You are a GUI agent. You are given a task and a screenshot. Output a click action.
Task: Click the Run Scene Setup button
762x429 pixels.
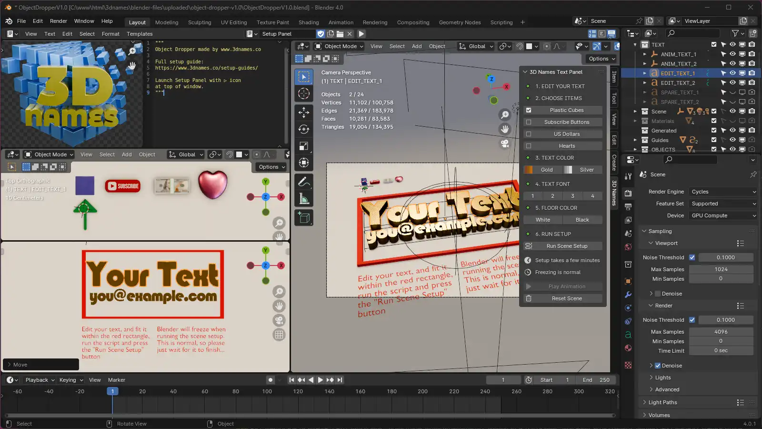tap(563, 246)
